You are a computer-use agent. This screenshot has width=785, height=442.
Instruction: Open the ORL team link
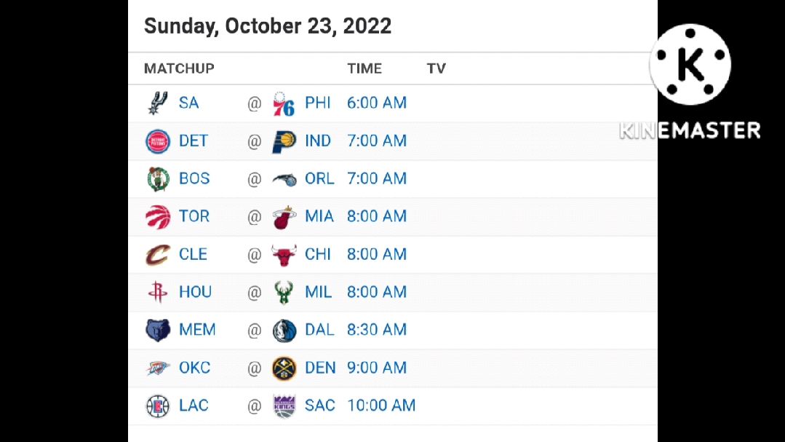pyautogui.click(x=319, y=178)
